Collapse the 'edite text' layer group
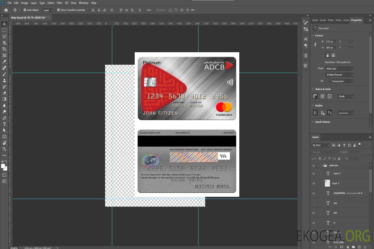 point(321,165)
